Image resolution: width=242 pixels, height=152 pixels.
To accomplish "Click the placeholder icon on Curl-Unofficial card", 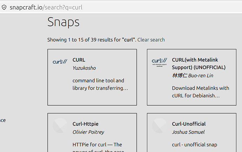I will click(x=160, y=126).
